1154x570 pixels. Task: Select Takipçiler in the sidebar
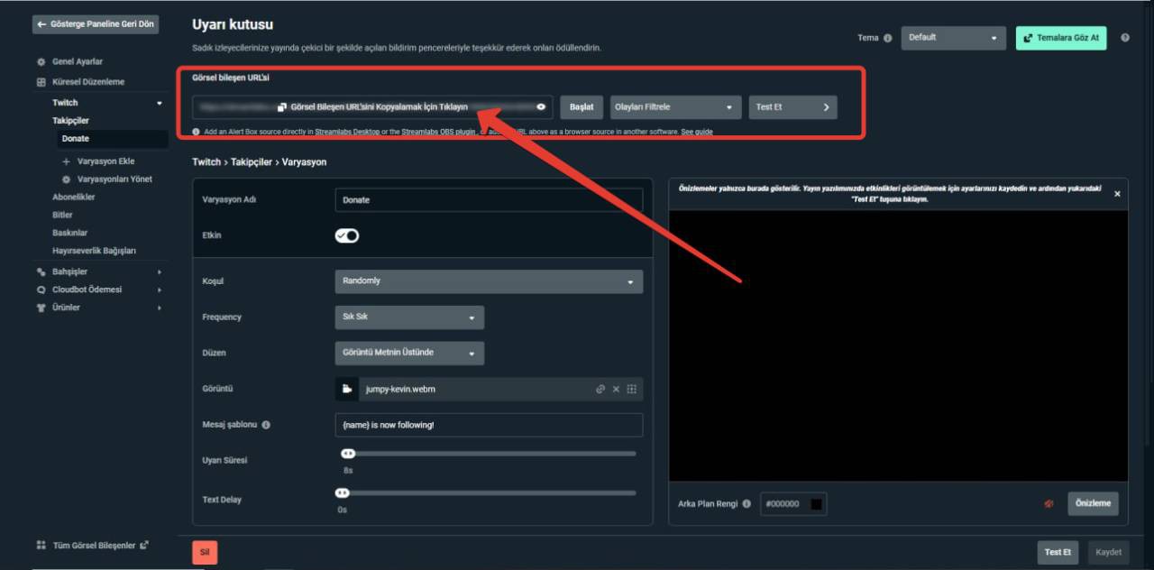(x=70, y=121)
